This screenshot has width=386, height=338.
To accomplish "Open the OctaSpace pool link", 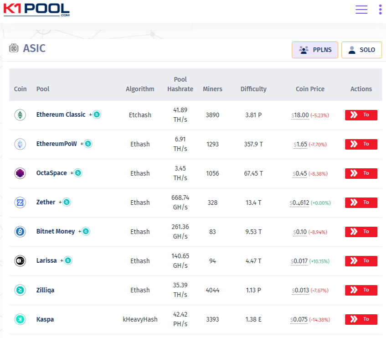I will 51,173.
